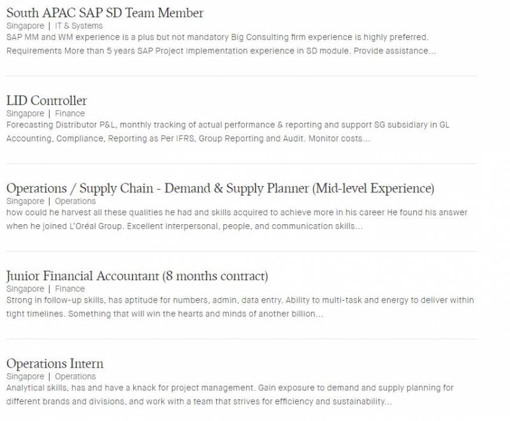The width and height of the screenshot is (510, 421).
Task: Open the Junior Financial Accountant contract listing
Action: pos(137,276)
